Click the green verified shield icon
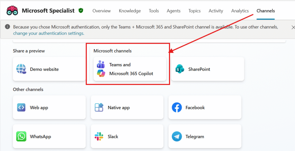Screen dimensions: 295x151 pos(81,11)
